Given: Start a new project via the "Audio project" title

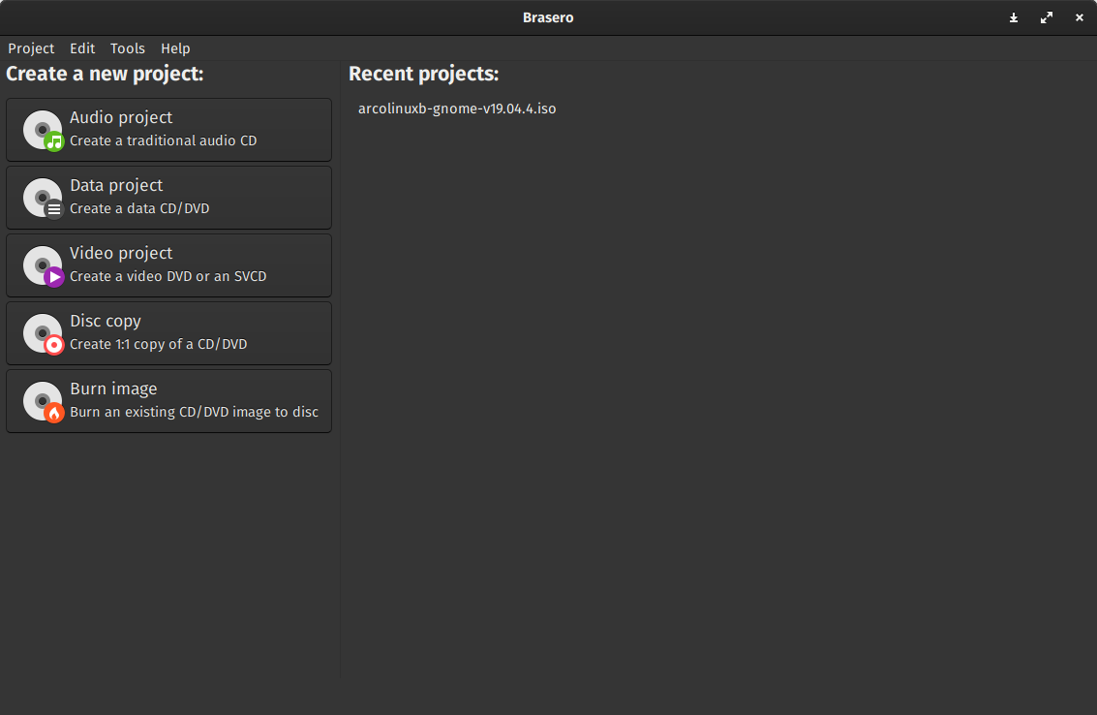Looking at the screenshot, I should coord(121,117).
